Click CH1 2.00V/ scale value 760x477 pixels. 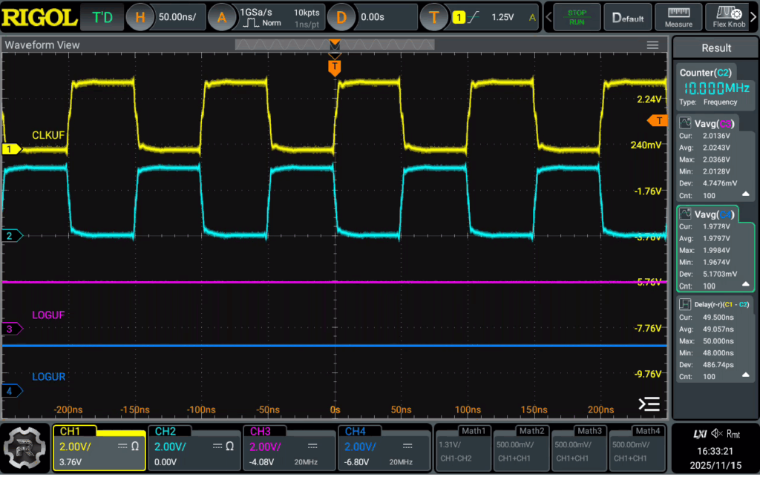(x=75, y=447)
